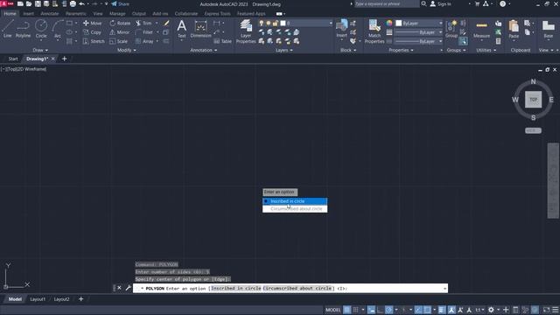The height and width of the screenshot is (315, 560).
Task: Click the Erase pencil icon
Action: 166,24
